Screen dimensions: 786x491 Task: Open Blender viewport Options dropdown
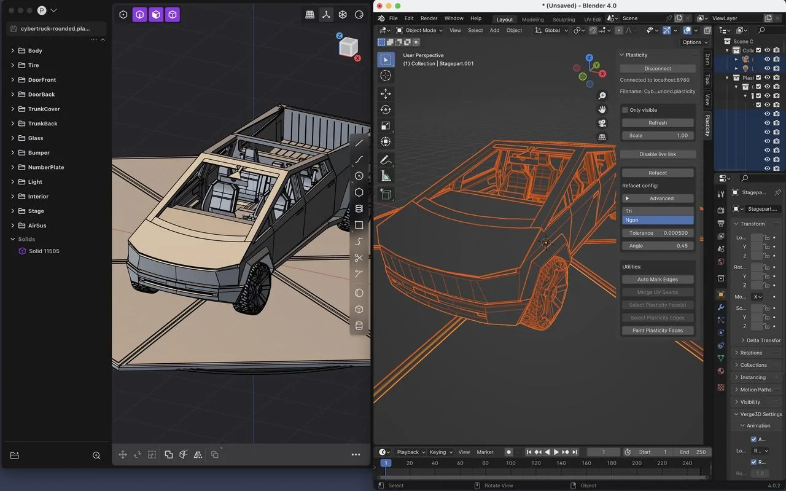point(695,42)
